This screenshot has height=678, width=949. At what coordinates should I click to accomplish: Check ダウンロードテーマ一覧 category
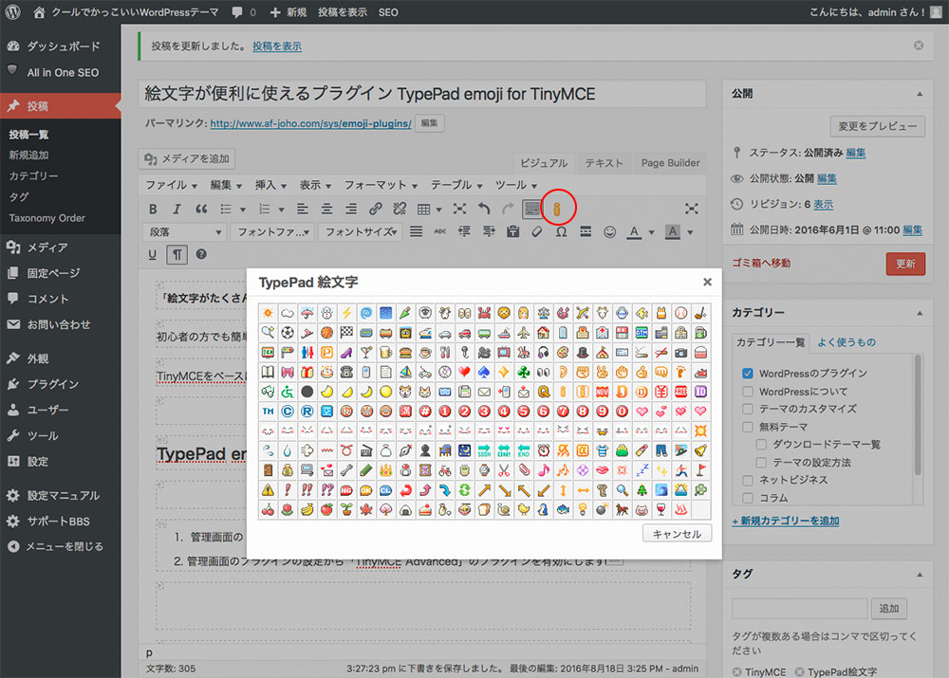[761, 445]
